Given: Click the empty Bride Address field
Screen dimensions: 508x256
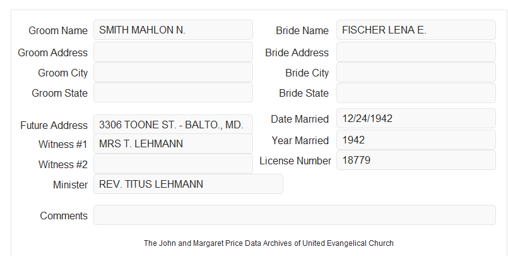Looking at the screenshot, I should (416, 52).
